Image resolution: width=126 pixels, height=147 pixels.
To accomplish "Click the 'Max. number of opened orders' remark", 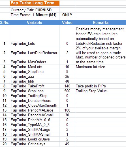I will coord(101,60).
